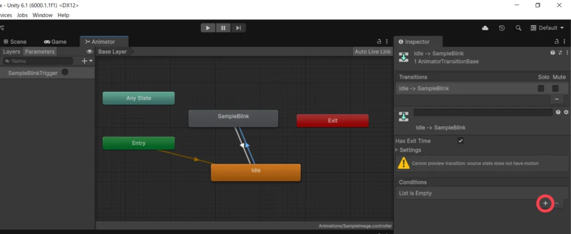The height and width of the screenshot is (234, 571).
Task: Enable Solo for Idle -> SampleBlink transition
Action: pos(541,88)
